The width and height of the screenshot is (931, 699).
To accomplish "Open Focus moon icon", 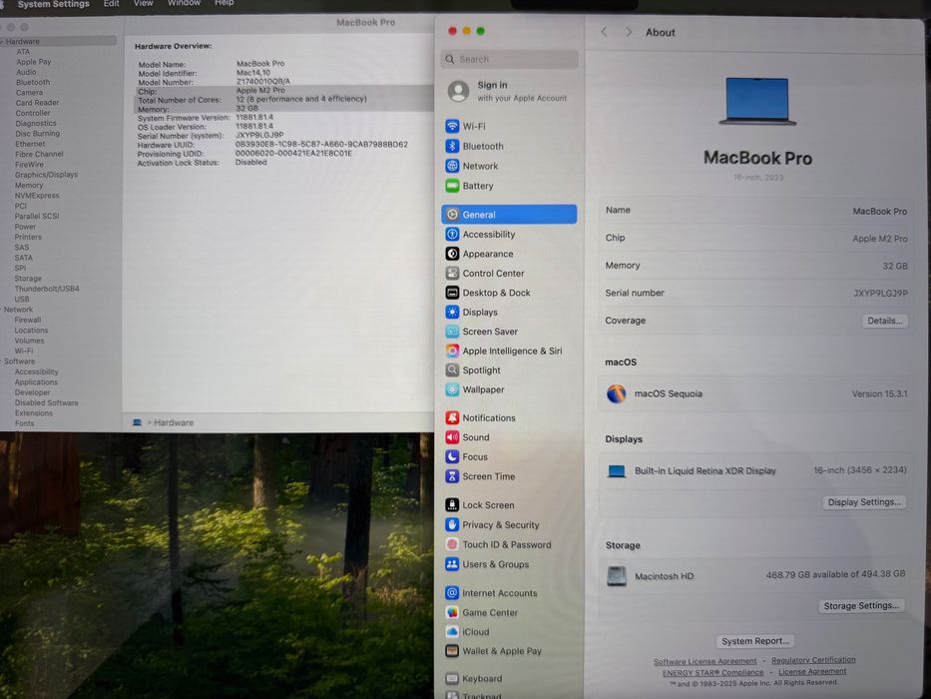I will point(452,457).
